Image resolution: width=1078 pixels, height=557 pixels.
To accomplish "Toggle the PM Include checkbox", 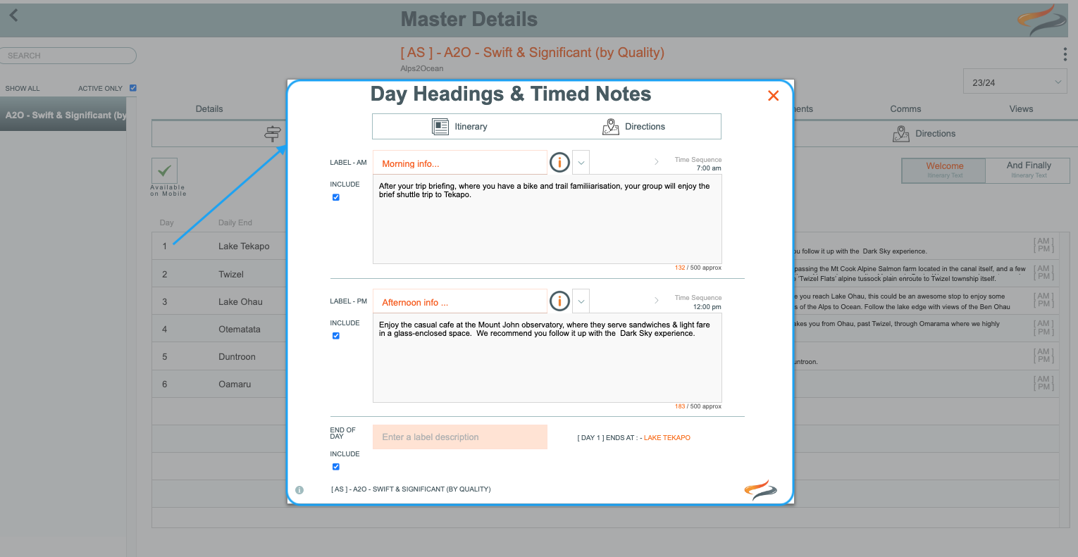I will (336, 336).
